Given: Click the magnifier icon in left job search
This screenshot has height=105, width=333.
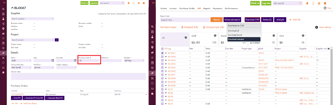Looking at the screenshot, I should click(123, 3).
